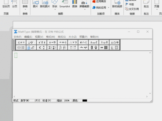The image size is (162, 121).
Task: Open the operator symbols palette (±•⊗)
Action: tap(52, 42)
